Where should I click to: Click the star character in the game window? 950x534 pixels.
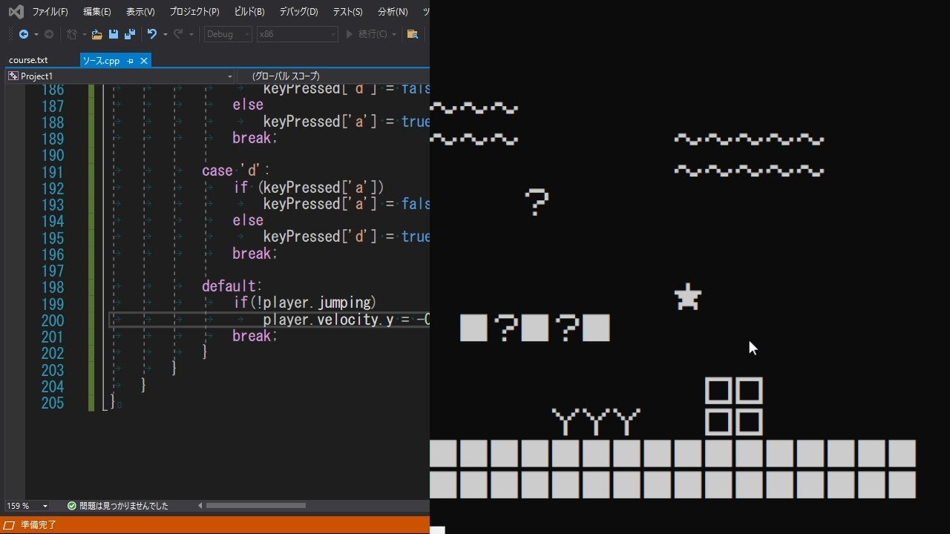688,297
